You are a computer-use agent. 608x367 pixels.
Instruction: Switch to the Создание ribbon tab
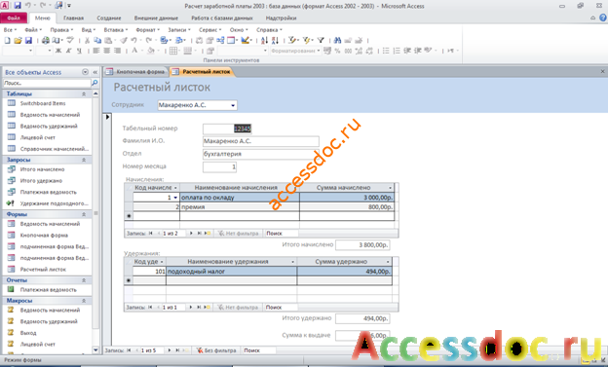pos(109,18)
